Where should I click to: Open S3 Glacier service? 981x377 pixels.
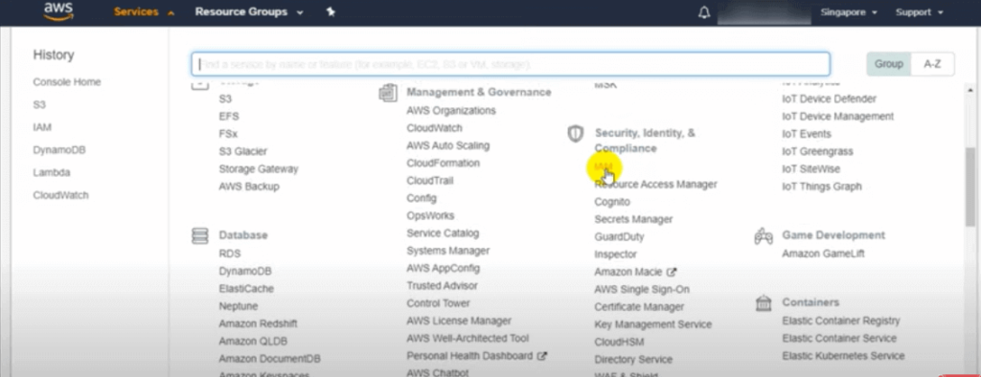pos(242,151)
